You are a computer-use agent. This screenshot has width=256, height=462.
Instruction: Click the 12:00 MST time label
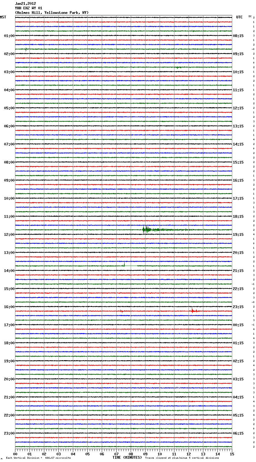click(x=9, y=235)
